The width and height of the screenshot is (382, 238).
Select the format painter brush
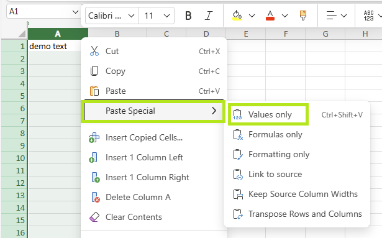[x=303, y=16]
